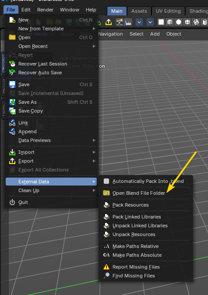
Task: Select Link in the File menu
Action: (51, 123)
